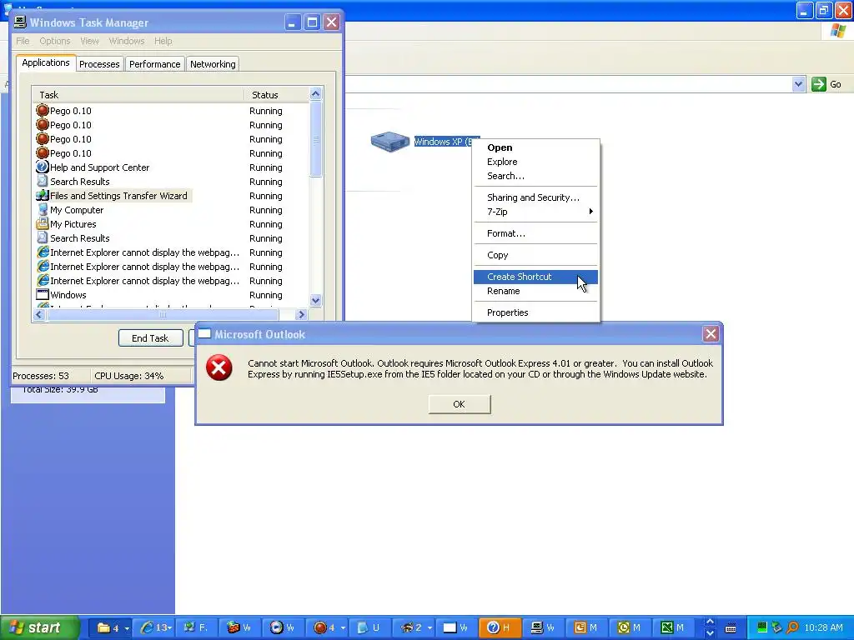This screenshot has height=640, width=854.
Task: Click the task list scroll right arrow
Action: coord(300,314)
